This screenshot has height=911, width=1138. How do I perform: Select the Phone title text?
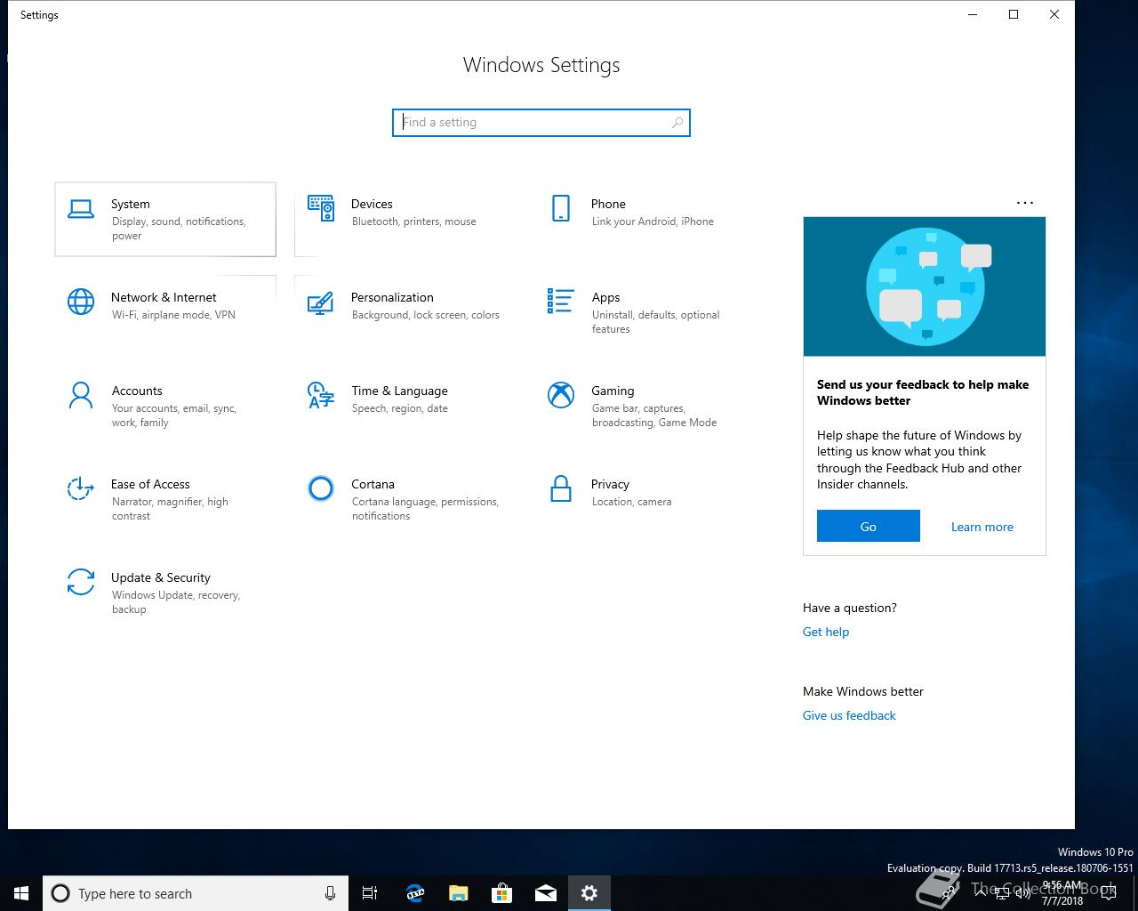(608, 204)
